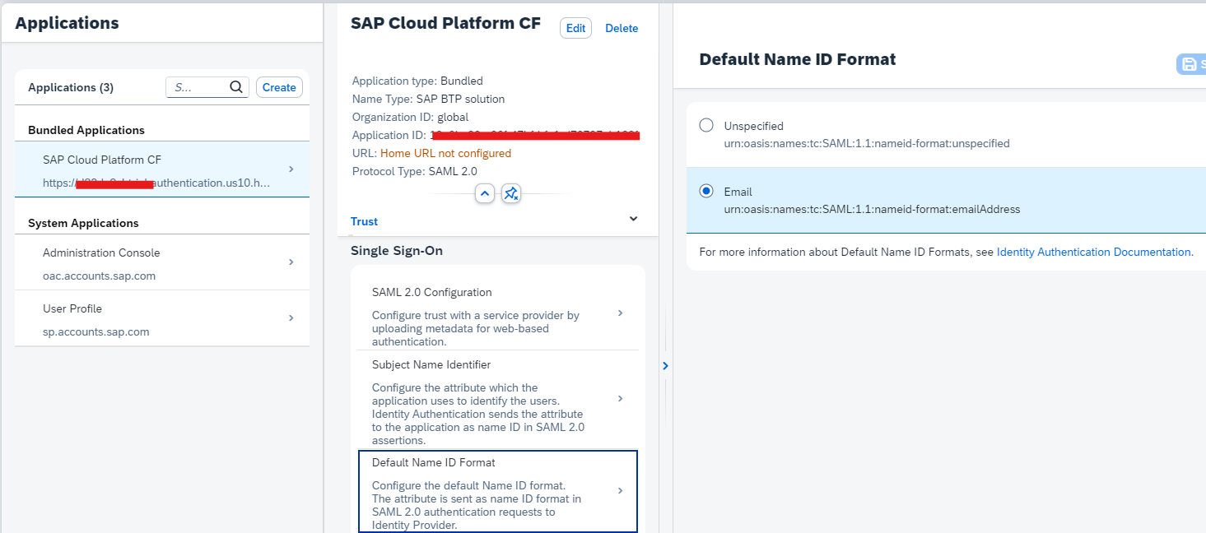
Task: Click the magnifier icon in applications search
Action: [x=236, y=87]
